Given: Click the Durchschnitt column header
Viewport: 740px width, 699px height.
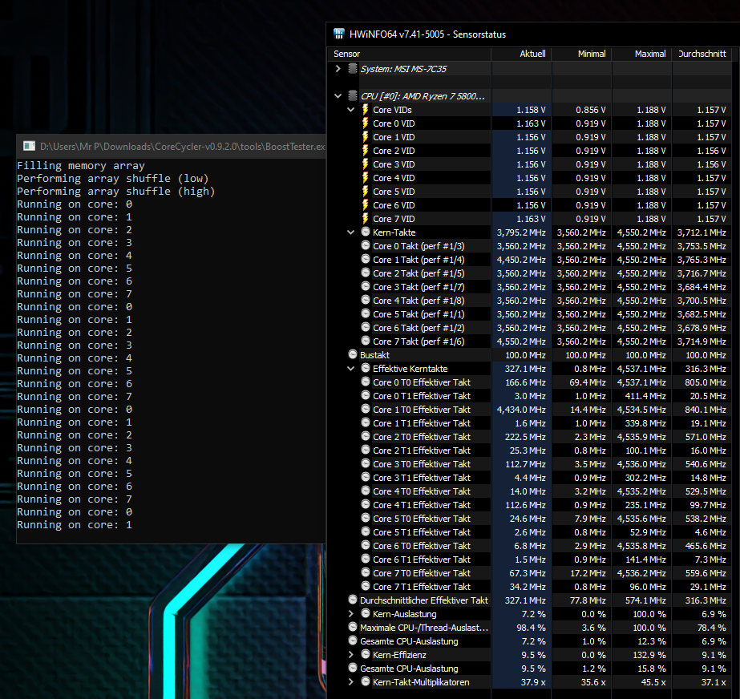Looking at the screenshot, I should pyautogui.click(x=702, y=54).
